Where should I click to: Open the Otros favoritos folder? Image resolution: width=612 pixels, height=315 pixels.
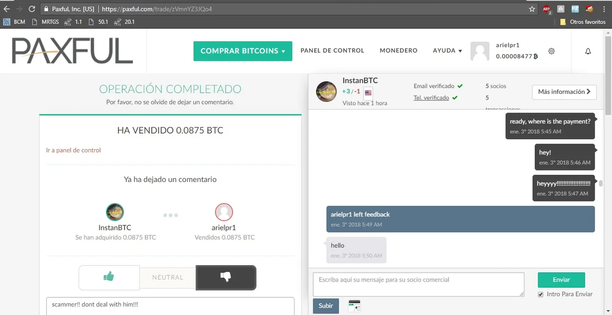[583, 22]
